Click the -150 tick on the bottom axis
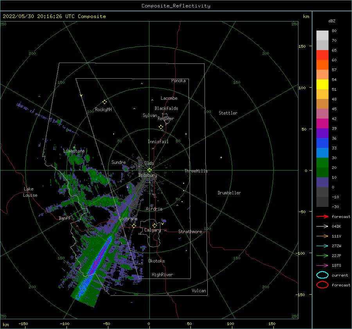This screenshot has height=329, width=352. 23,324
